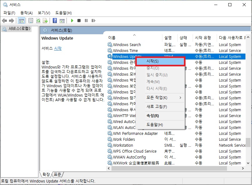Click the horizontal scrollbar thumb
The height and width of the screenshot is (185, 252).
point(169,168)
